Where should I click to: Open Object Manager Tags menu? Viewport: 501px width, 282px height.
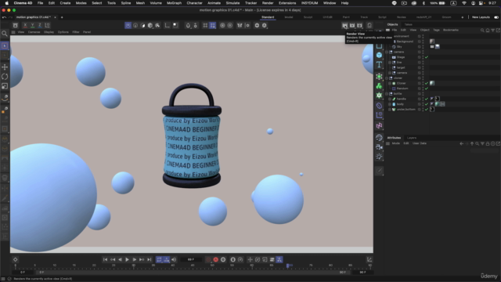tap(436, 30)
